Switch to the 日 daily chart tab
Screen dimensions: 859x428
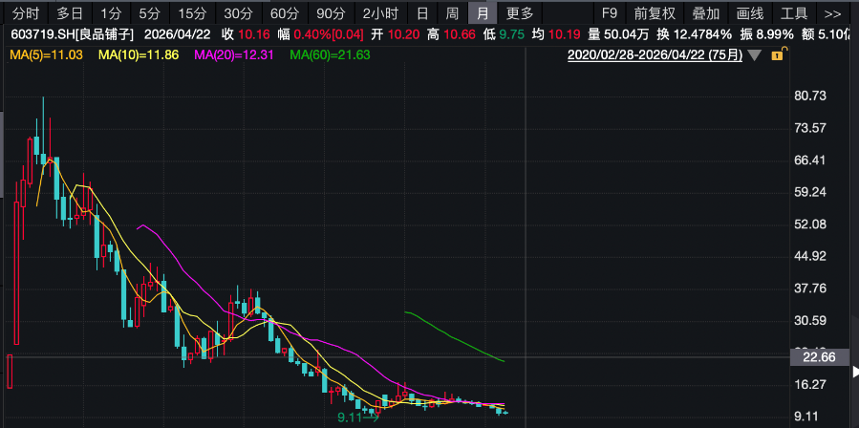[x=421, y=13]
